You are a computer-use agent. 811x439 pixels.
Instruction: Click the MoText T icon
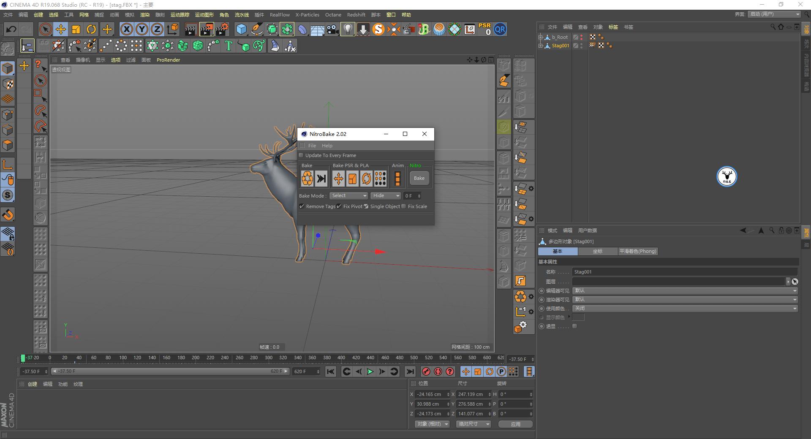coord(229,46)
